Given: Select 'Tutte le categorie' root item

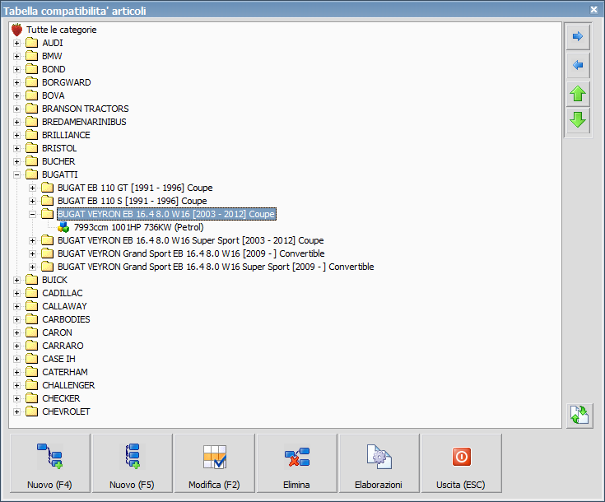Looking at the screenshot, I should point(62,30).
